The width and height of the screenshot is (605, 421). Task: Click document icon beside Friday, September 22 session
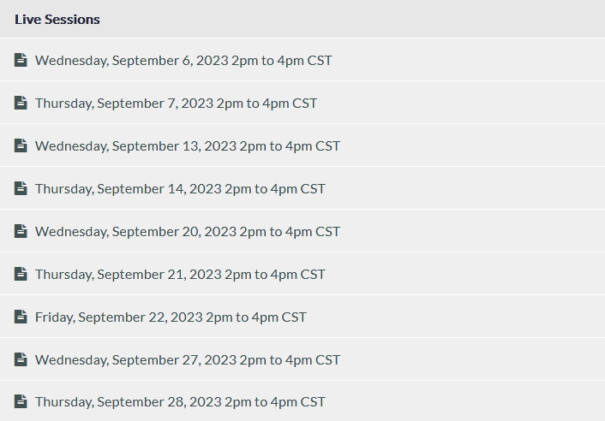point(21,317)
